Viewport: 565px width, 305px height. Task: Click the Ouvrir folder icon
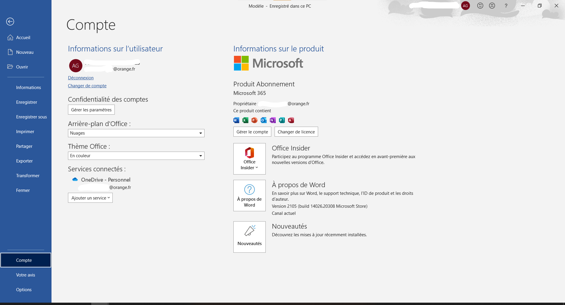pos(10,67)
